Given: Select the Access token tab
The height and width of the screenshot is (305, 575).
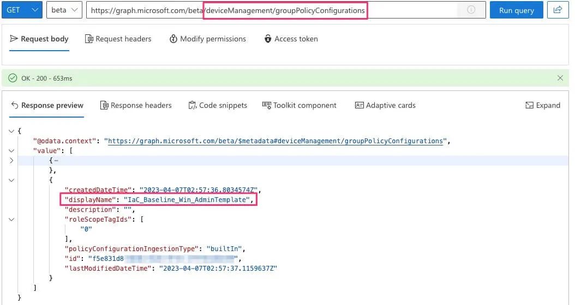Looking at the screenshot, I should (290, 39).
